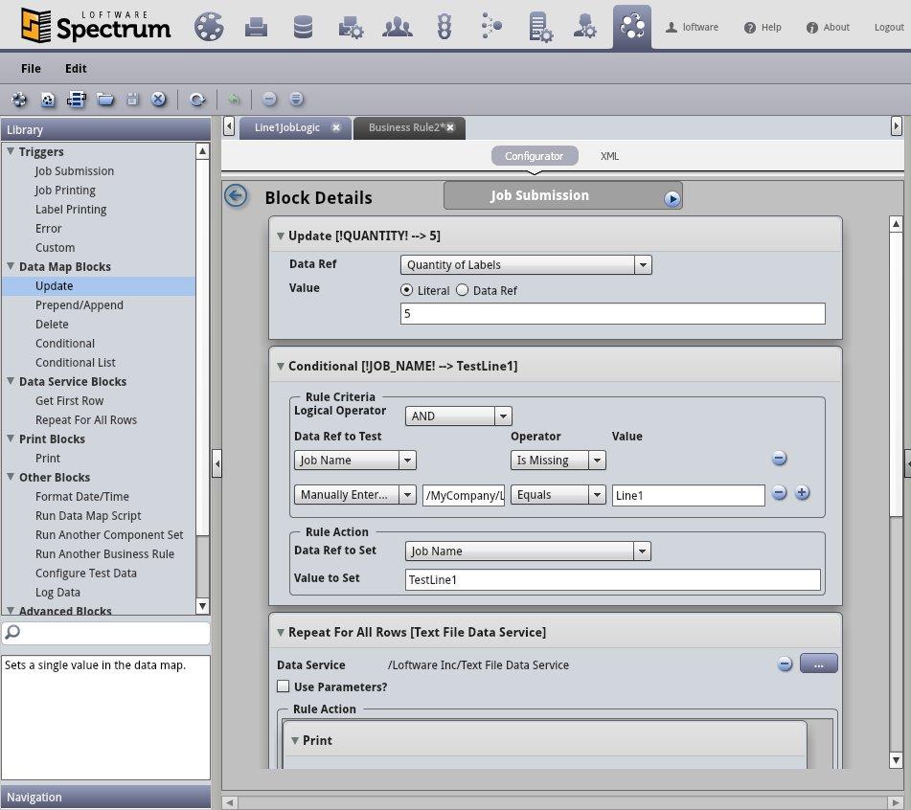Open the database icon in top navigation

click(303, 27)
